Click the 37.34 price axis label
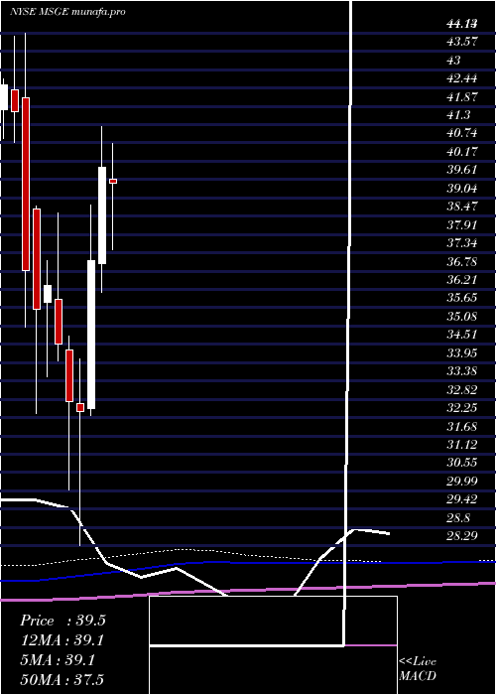Image resolution: width=496 pixels, height=695 pixels. pos(462,243)
